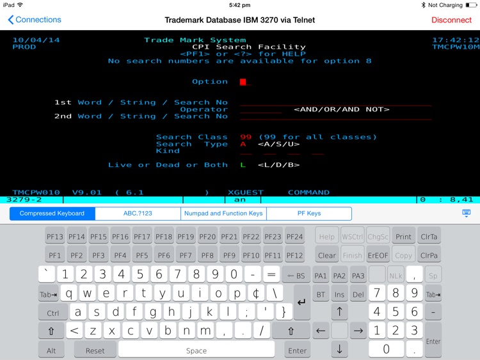Tap the return arrow key
This screenshot has width=480, height=360.
pyautogui.click(x=301, y=302)
